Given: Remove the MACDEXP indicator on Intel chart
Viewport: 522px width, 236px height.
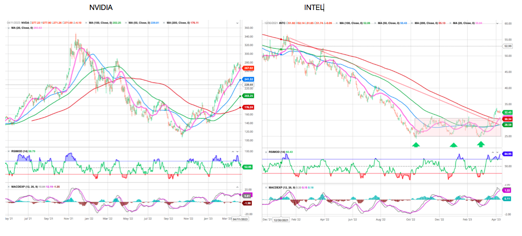Looking at the screenshot, I should click(267, 187).
